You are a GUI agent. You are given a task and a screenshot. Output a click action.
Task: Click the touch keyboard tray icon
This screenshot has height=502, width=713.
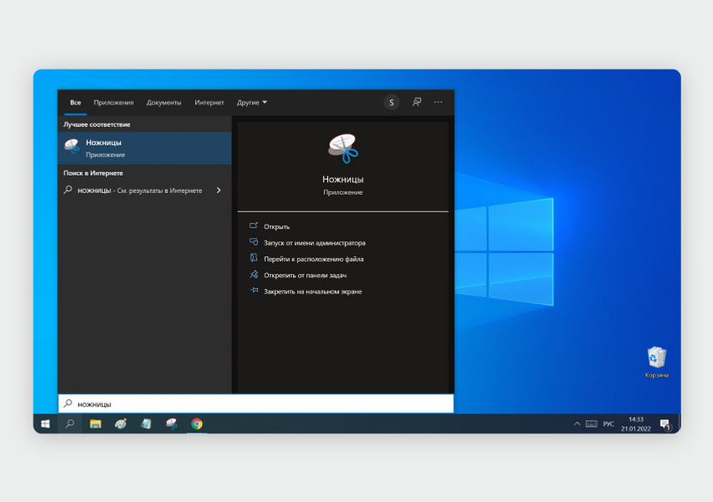pyautogui.click(x=592, y=423)
